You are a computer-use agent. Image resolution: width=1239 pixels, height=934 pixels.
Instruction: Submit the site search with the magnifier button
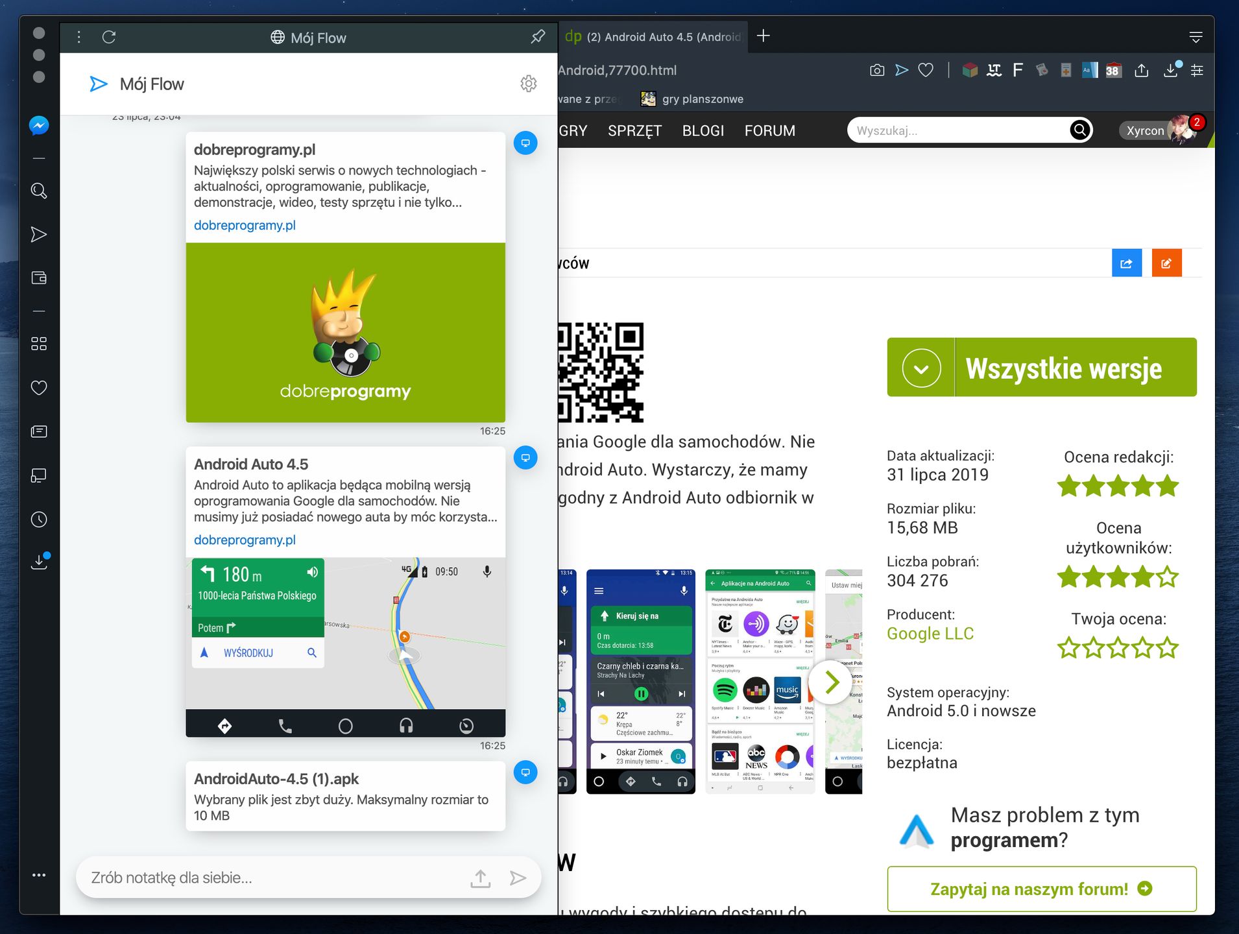[1080, 130]
